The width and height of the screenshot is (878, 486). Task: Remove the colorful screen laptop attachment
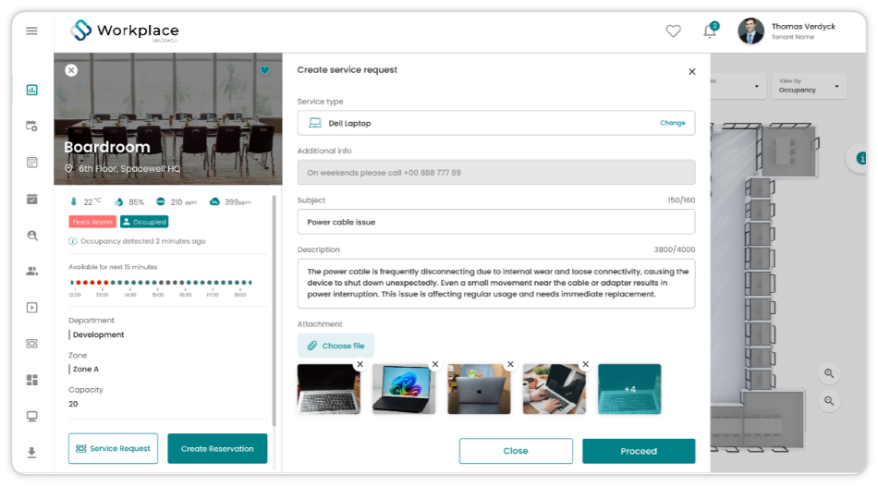[x=435, y=364]
